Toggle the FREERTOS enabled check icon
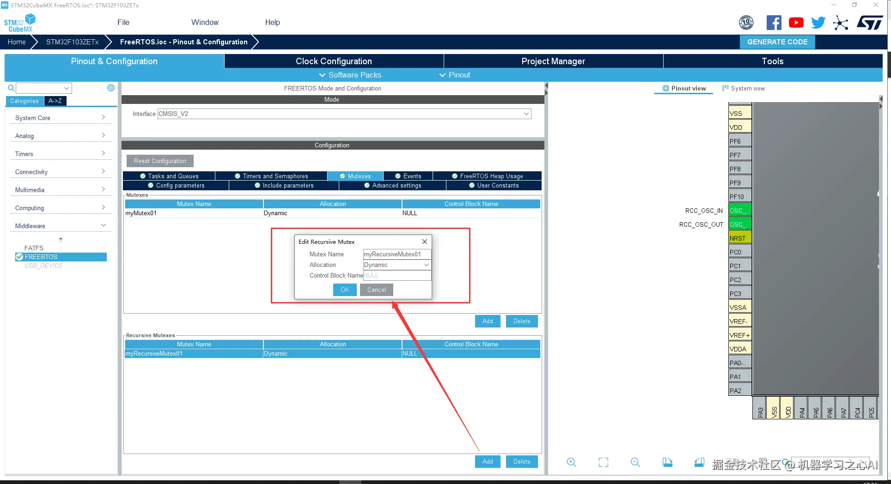Viewport: 891px width, 484px height. [19, 257]
